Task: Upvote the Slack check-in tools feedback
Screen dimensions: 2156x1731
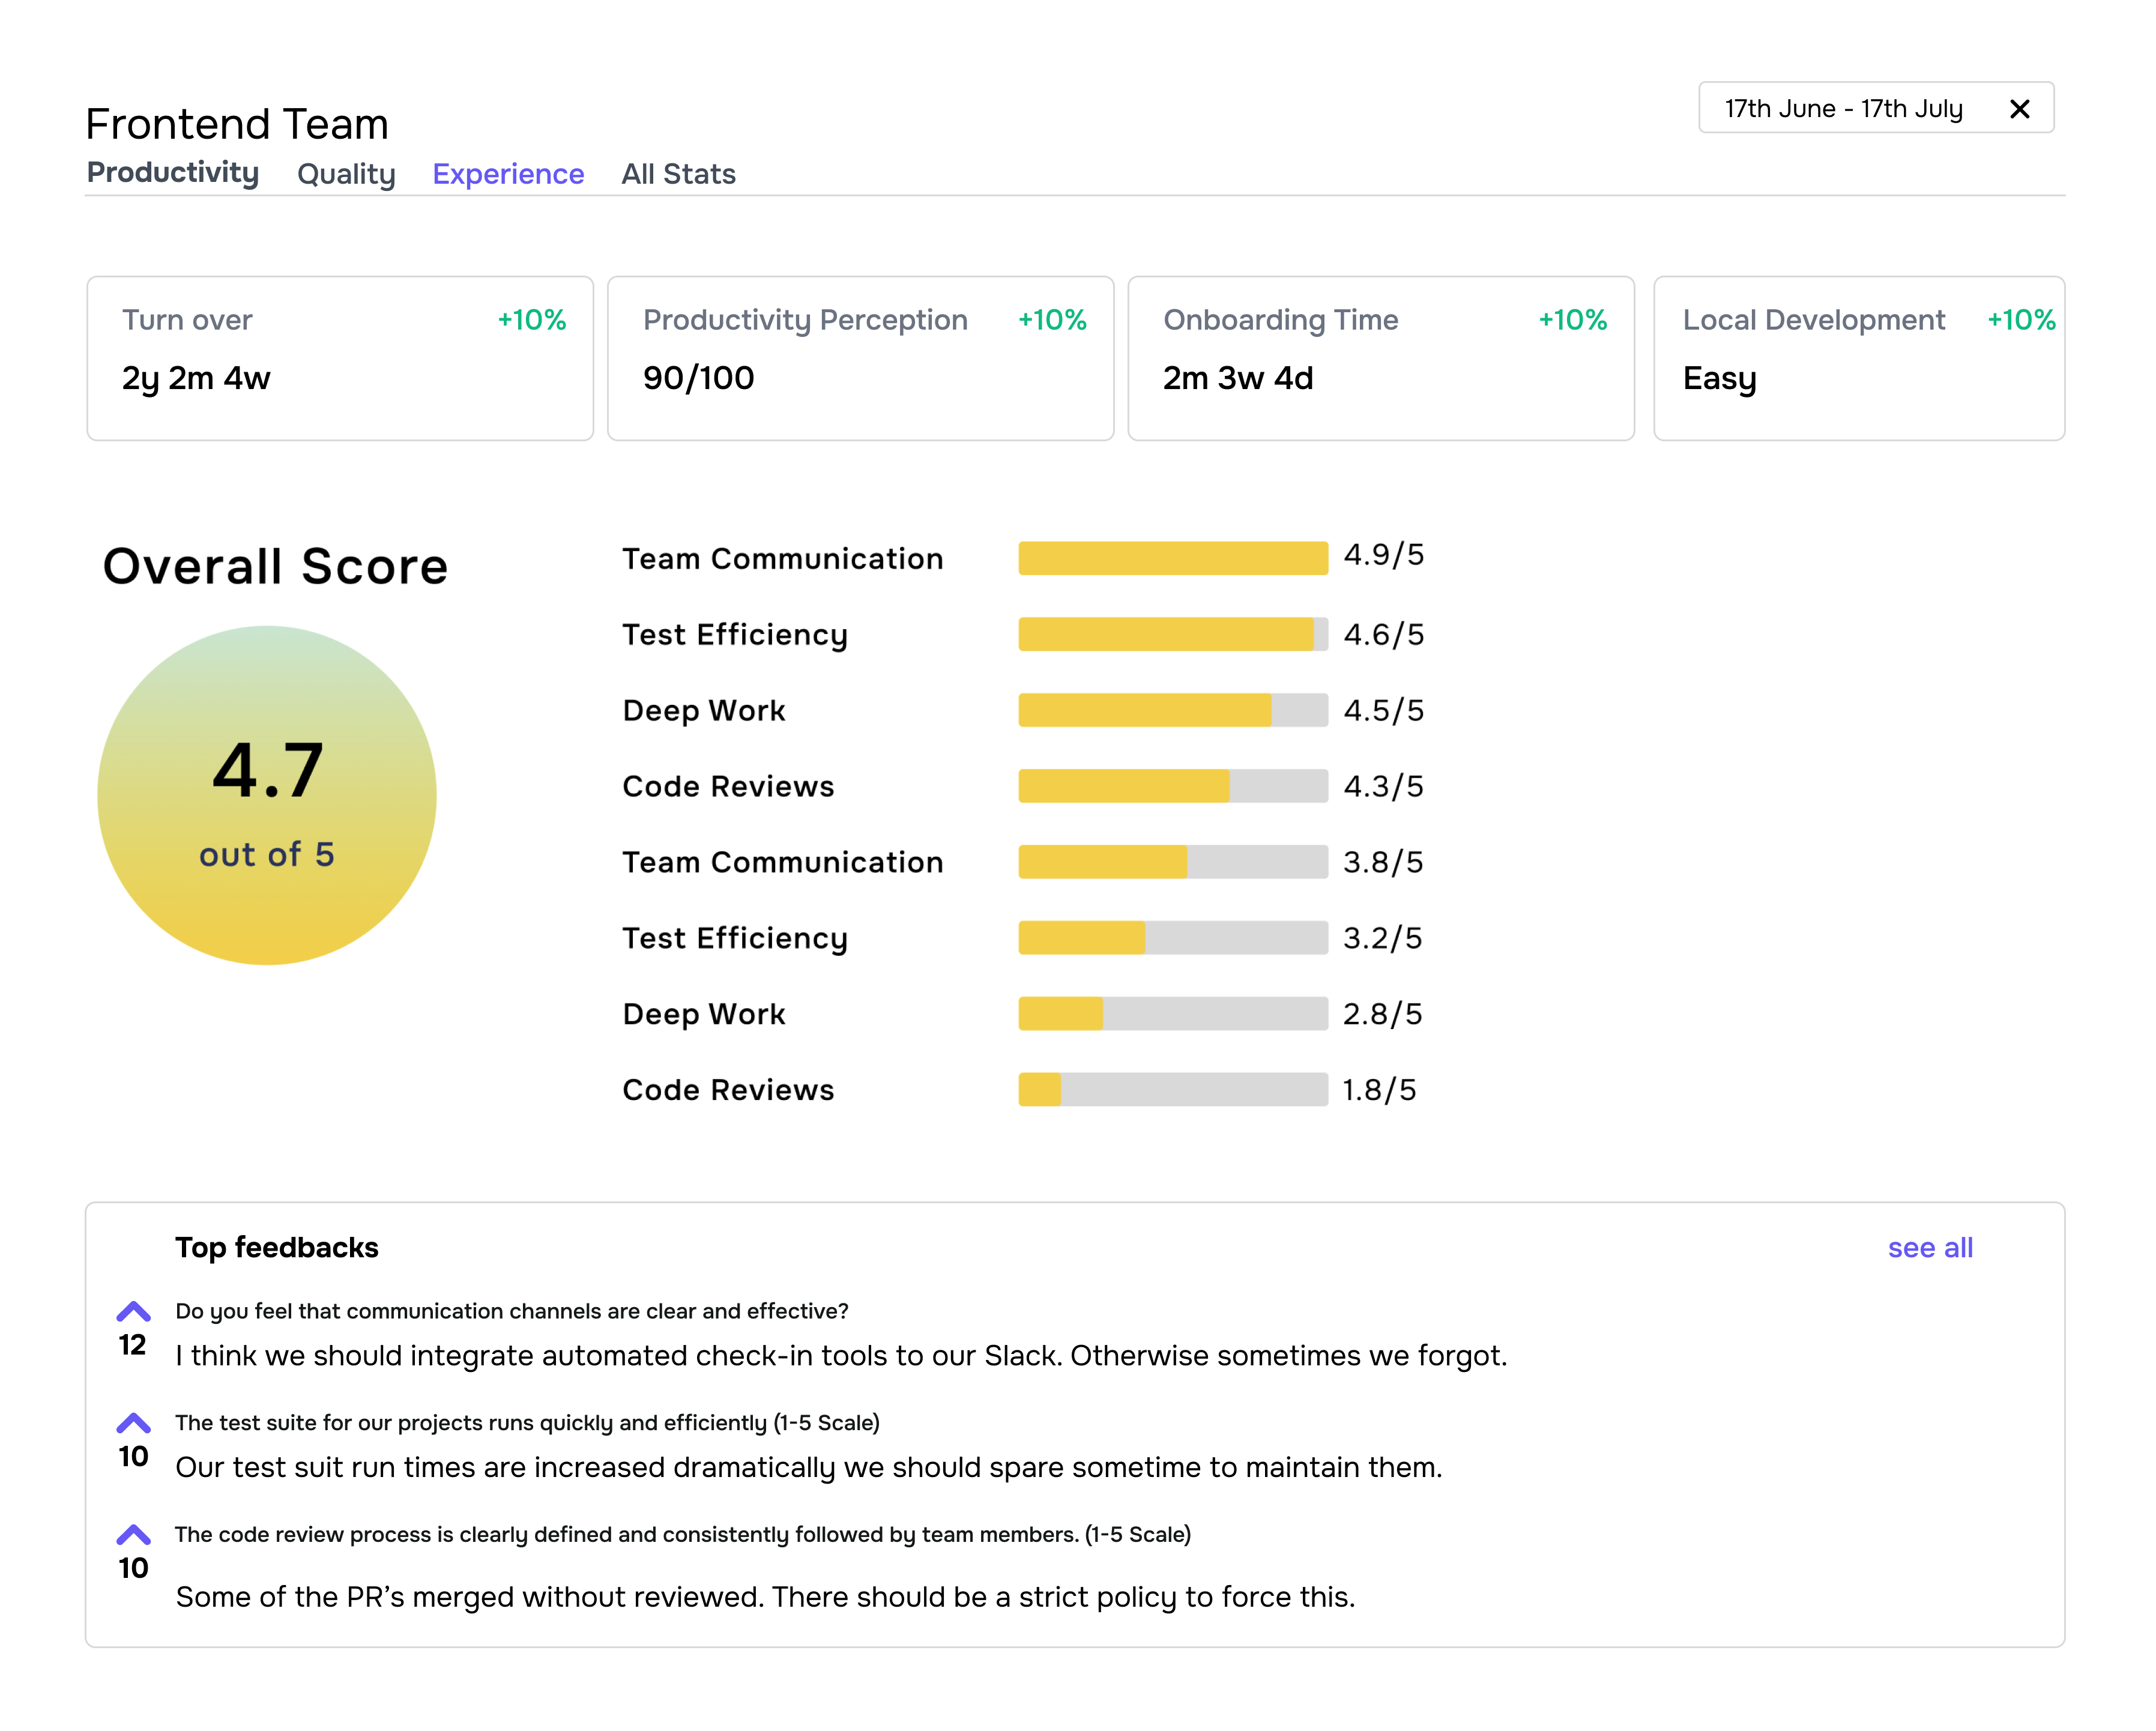Action: [133, 1311]
